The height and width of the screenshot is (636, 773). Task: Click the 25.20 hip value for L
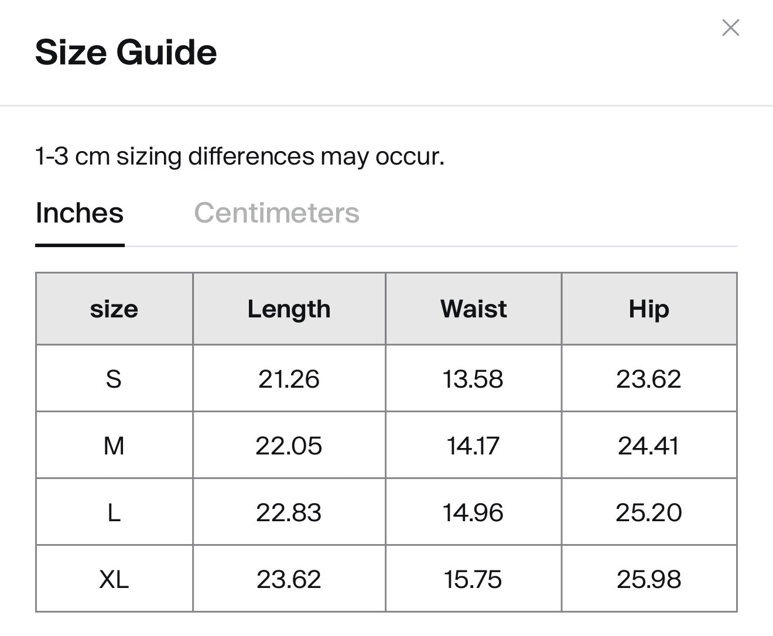pyautogui.click(x=649, y=512)
